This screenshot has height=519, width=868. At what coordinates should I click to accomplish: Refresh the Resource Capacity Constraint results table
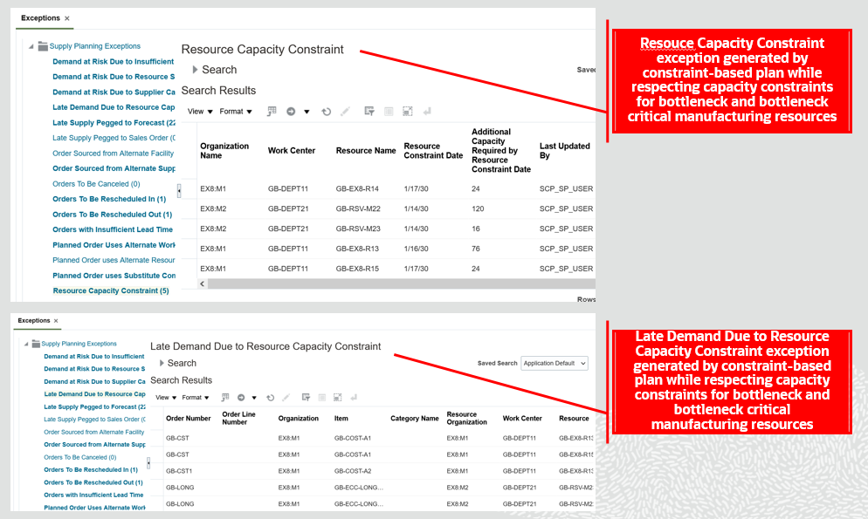327,111
